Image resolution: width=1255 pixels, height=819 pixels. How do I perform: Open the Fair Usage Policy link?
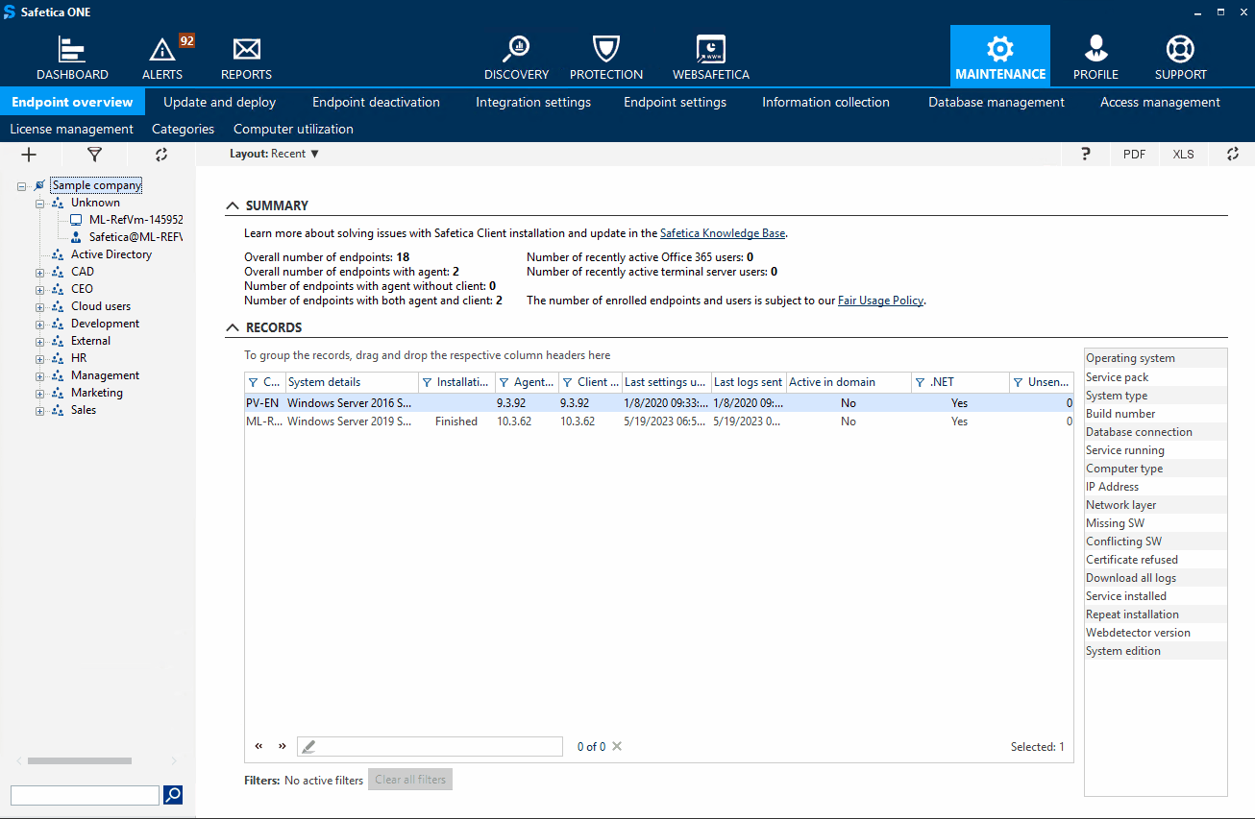coord(880,300)
